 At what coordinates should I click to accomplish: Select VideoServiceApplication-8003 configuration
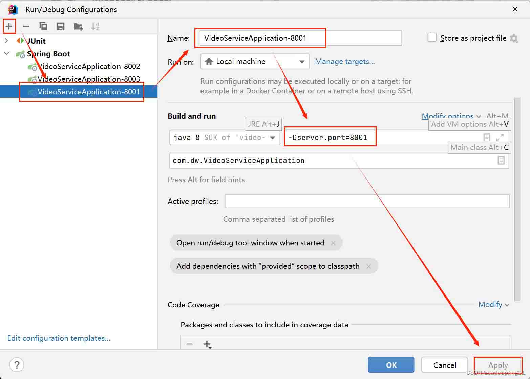click(x=89, y=79)
